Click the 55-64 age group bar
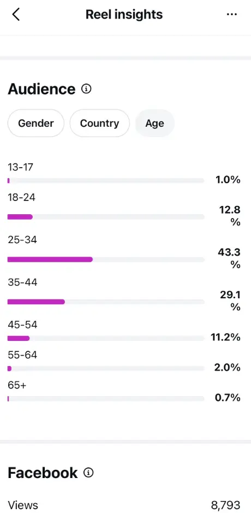 coord(106,368)
